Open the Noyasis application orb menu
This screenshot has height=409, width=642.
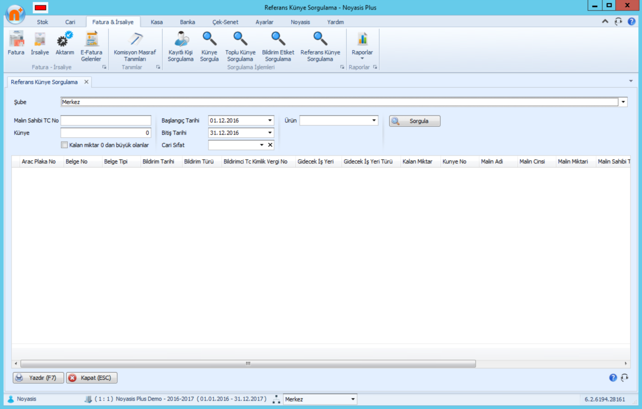pos(15,14)
